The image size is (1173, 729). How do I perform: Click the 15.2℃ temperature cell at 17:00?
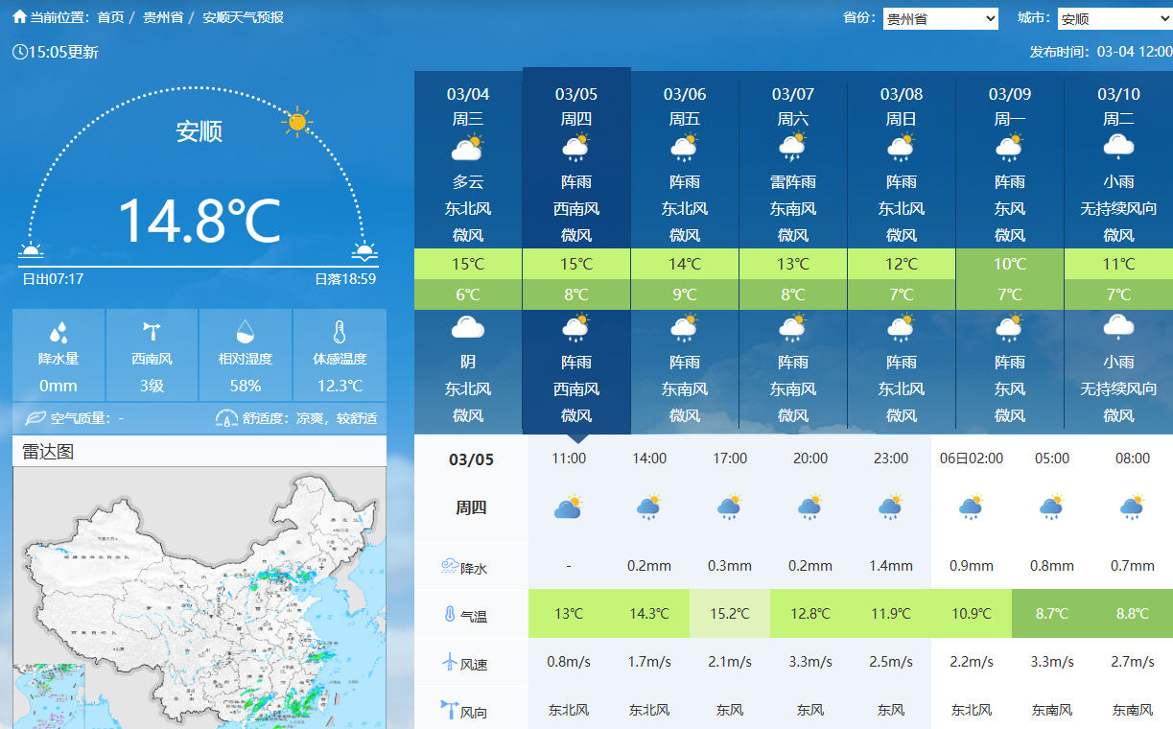click(730, 614)
